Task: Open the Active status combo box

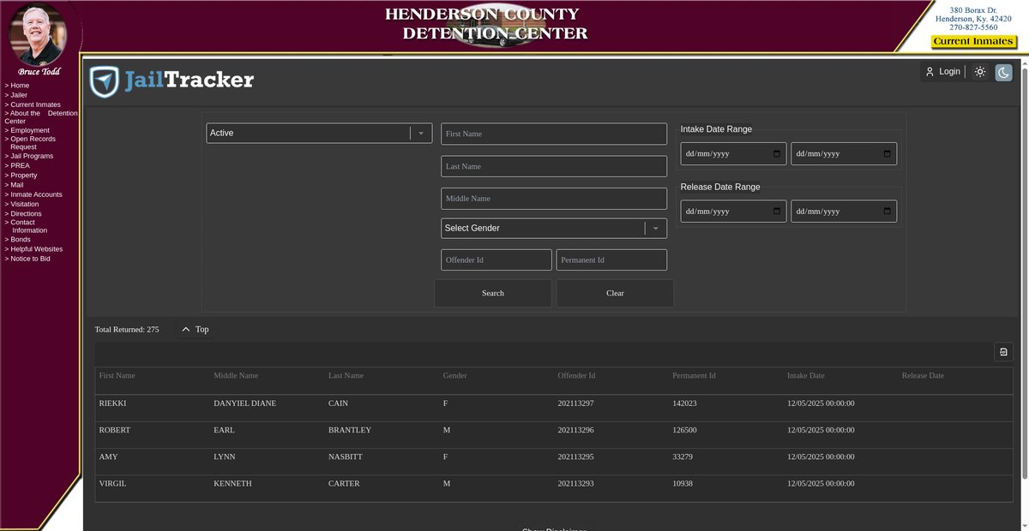Action: click(x=319, y=133)
